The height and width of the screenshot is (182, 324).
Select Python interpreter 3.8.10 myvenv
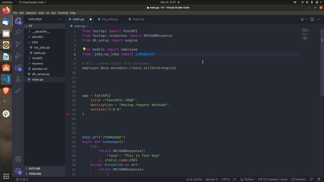[x=272, y=179]
